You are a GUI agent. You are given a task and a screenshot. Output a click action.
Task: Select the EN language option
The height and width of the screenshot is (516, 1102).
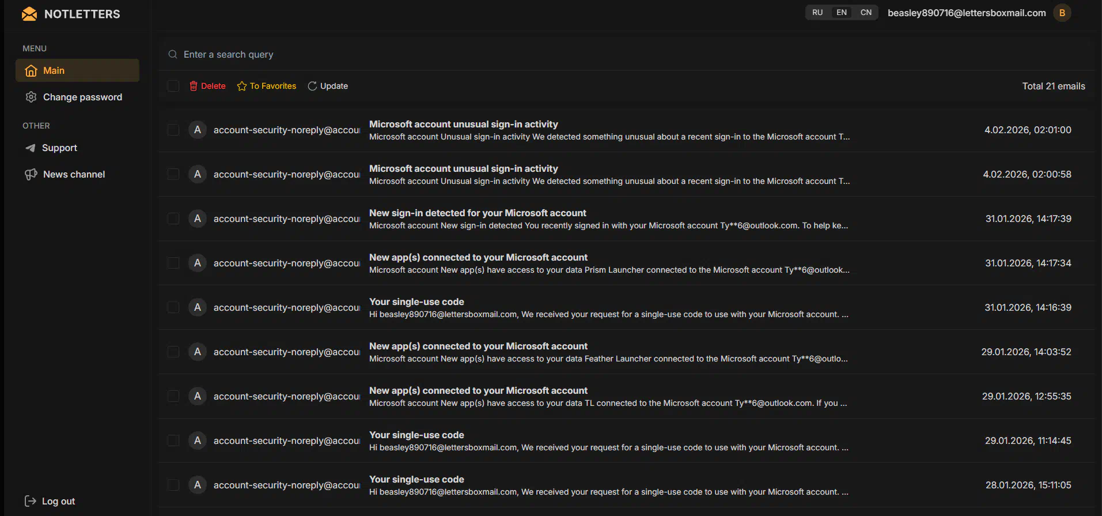[x=842, y=13]
